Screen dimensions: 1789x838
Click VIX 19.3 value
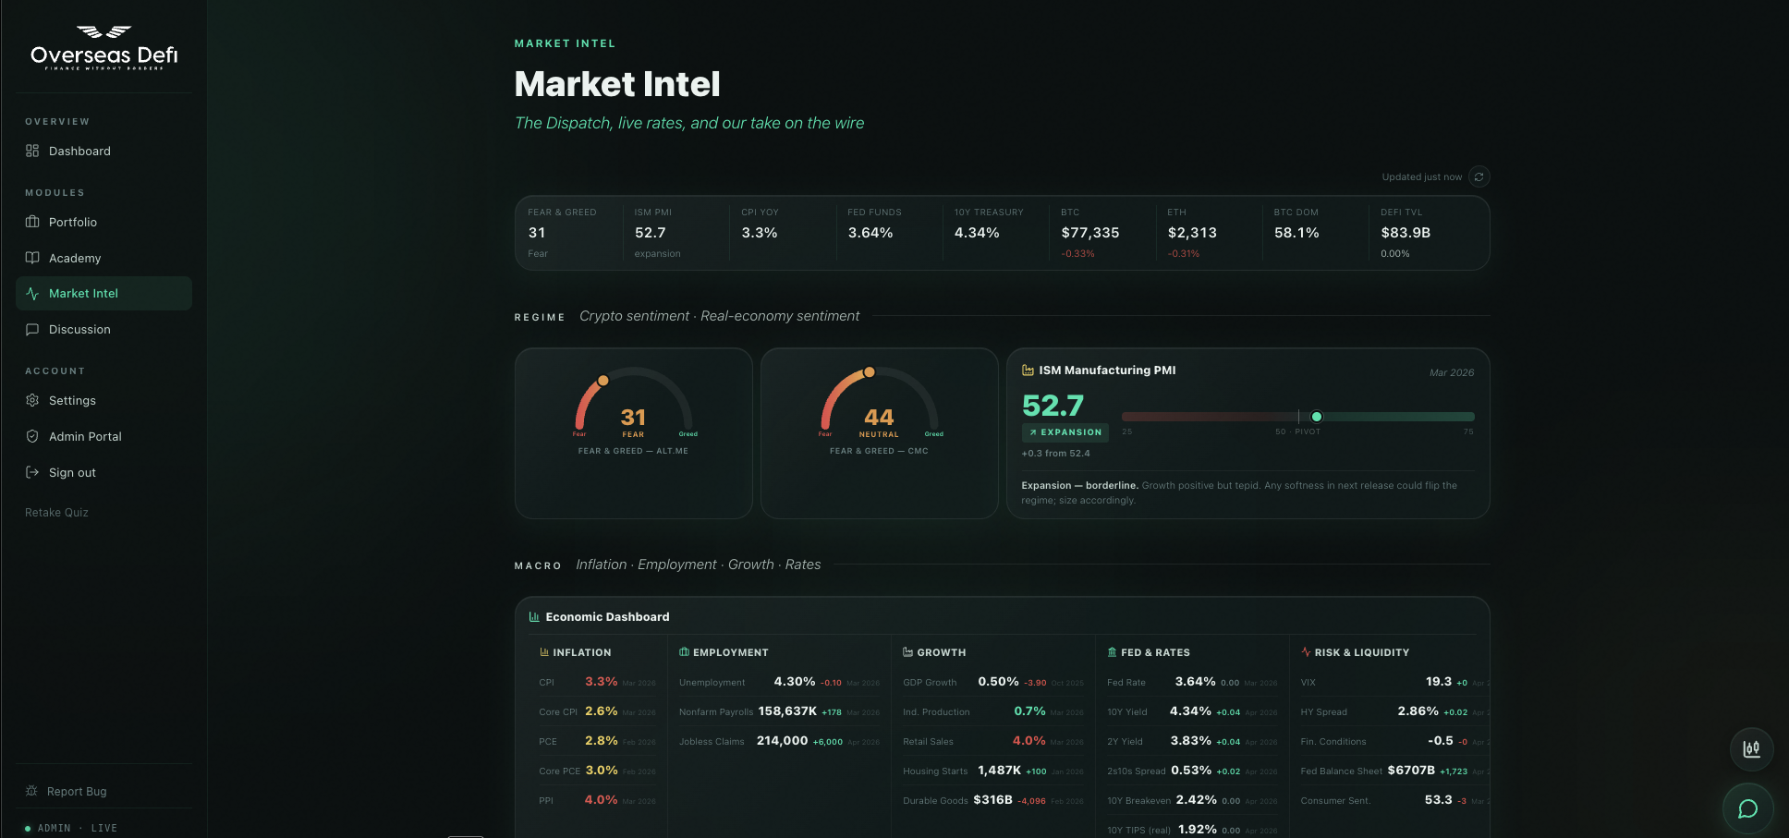point(1439,682)
